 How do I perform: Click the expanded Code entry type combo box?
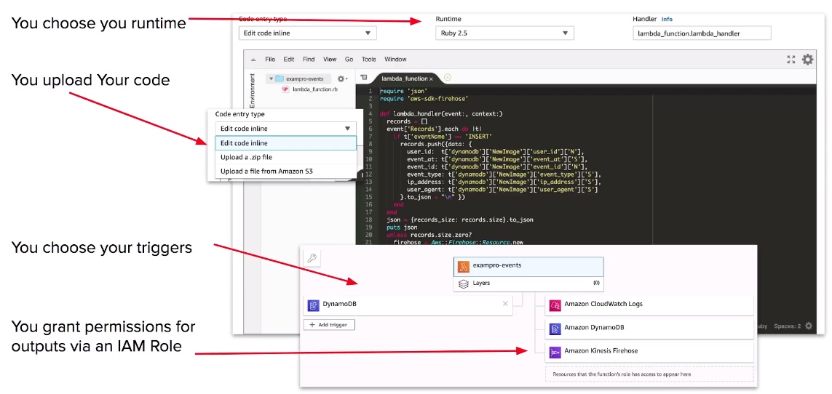(x=285, y=129)
